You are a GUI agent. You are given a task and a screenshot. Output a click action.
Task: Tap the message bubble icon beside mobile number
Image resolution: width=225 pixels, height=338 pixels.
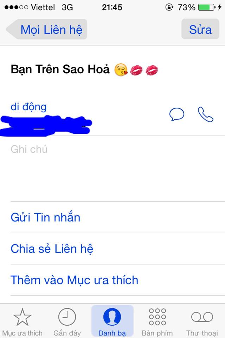177,114
